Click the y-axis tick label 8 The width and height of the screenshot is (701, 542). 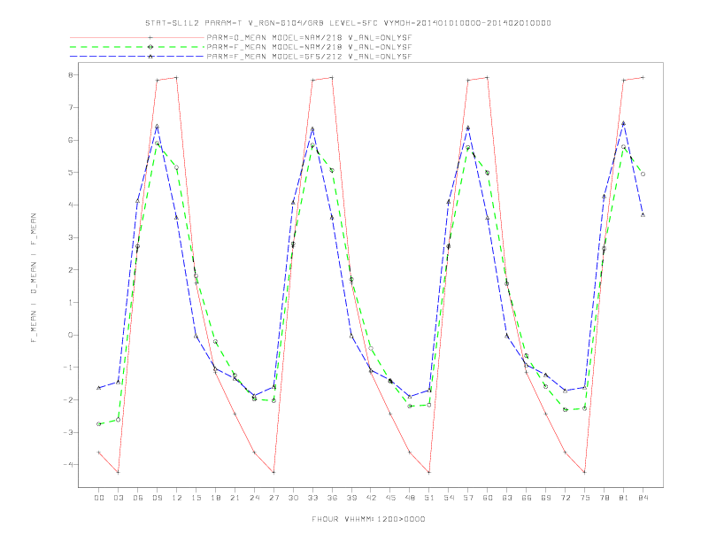70,74
